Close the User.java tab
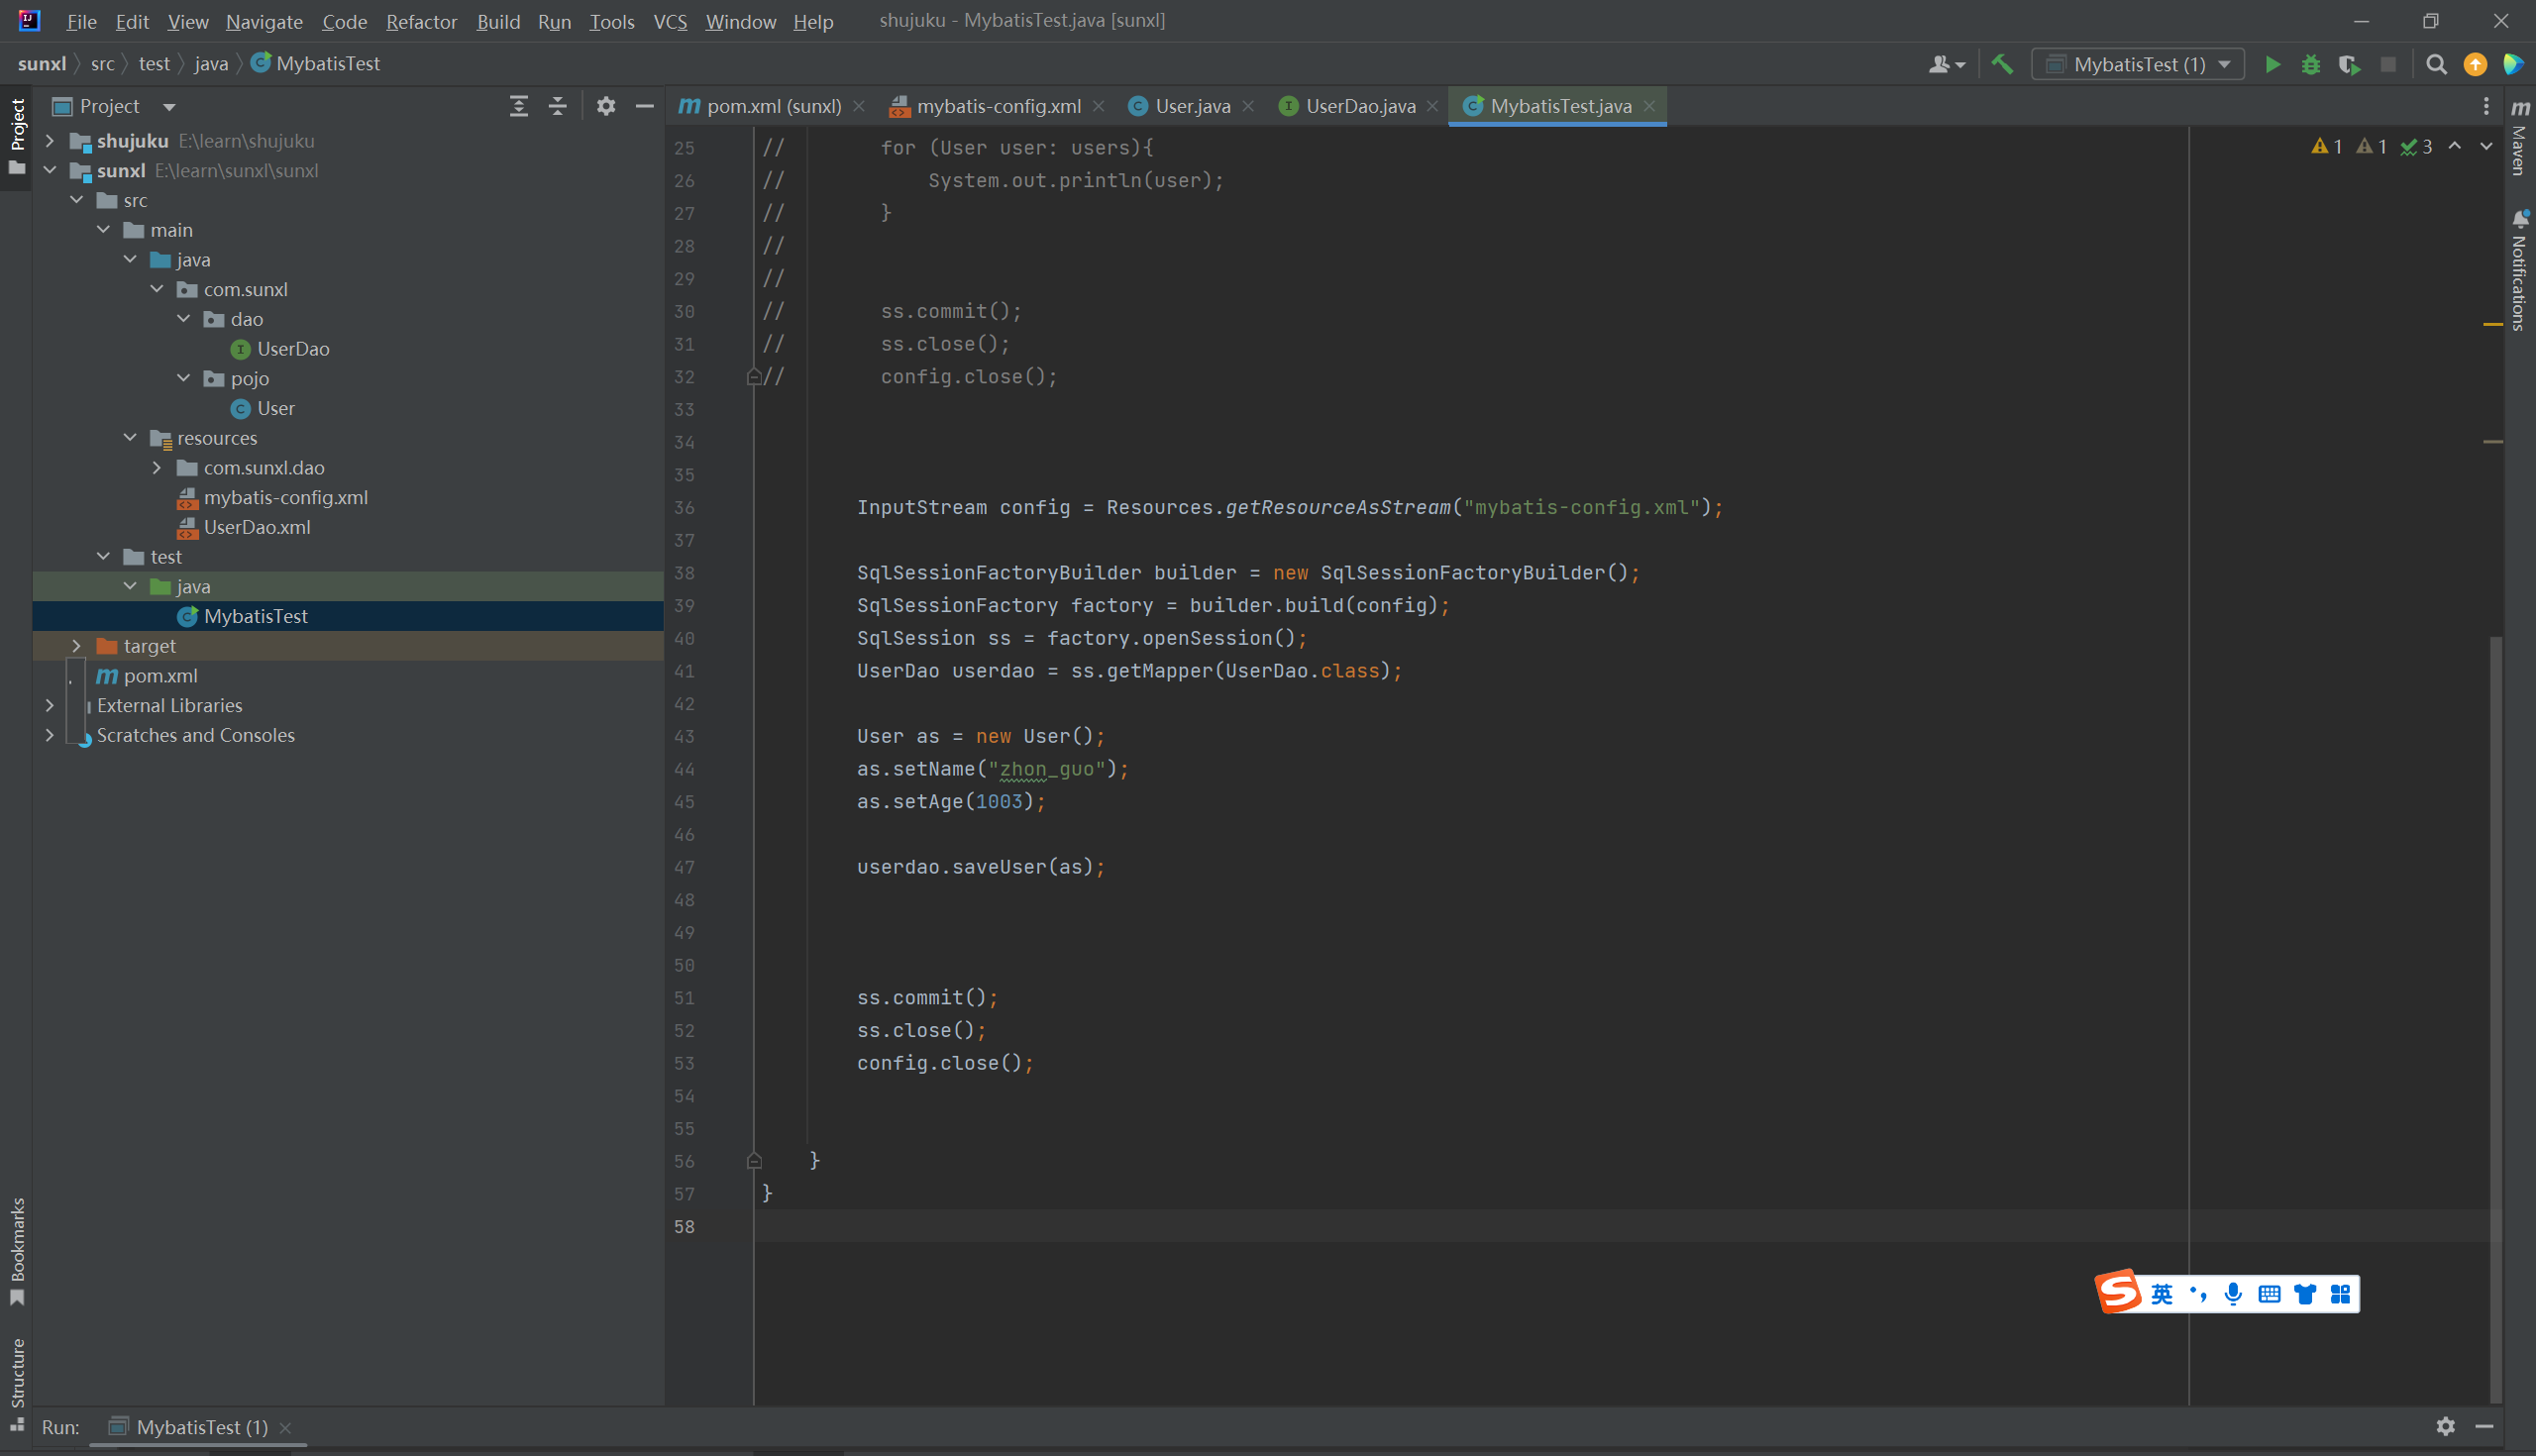 coord(1248,106)
